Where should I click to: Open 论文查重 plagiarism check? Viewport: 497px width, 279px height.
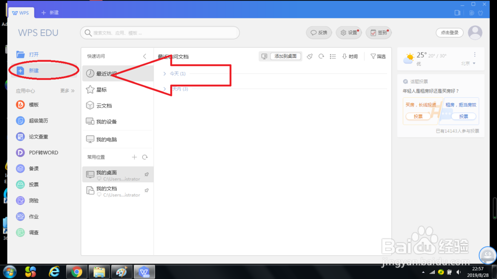pos(32,137)
